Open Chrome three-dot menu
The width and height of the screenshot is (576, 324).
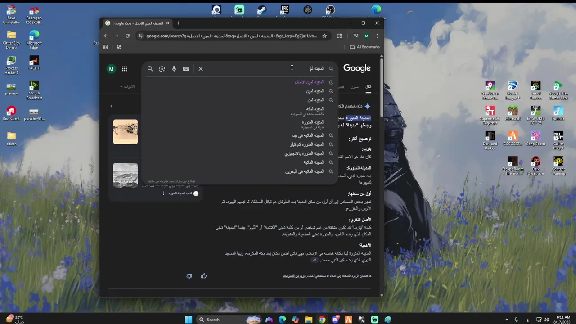click(377, 36)
